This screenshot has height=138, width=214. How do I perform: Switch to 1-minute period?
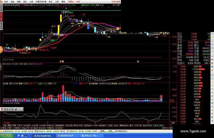tap(212, 82)
